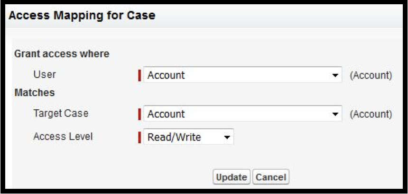Click the arrow on the User dropdown
The image size is (408, 194).
point(335,76)
